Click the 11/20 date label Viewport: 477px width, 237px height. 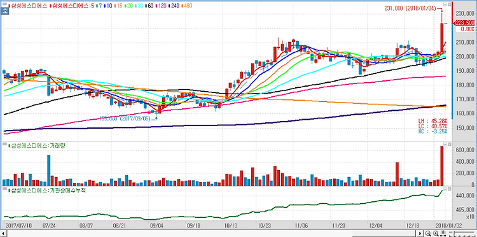pyautogui.click(x=338, y=226)
